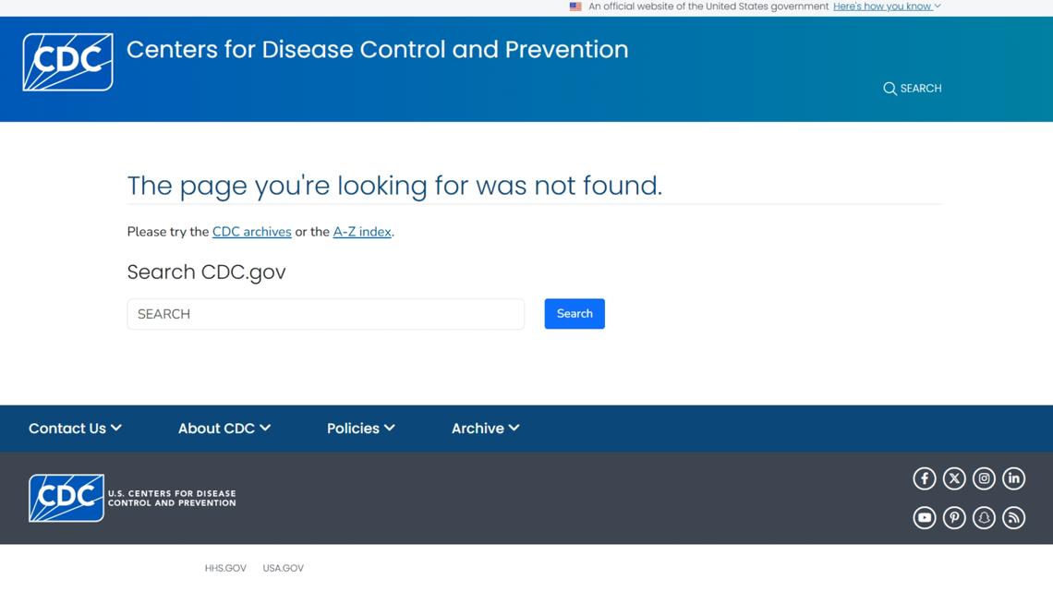This screenshot has height=592, width=1053.
Task: Click the LinkedIn social icon
Action: coord(1013,478)
